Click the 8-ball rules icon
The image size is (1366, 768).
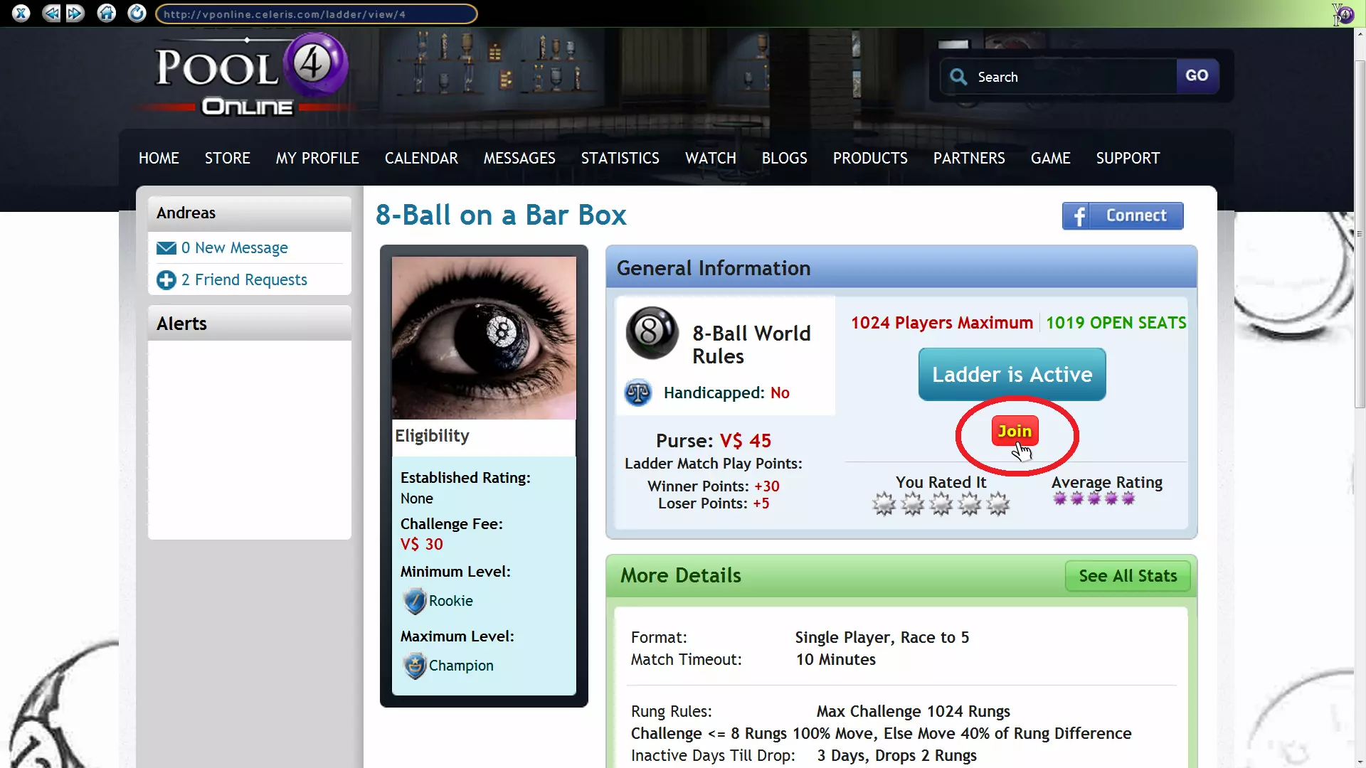click(652, 333)
